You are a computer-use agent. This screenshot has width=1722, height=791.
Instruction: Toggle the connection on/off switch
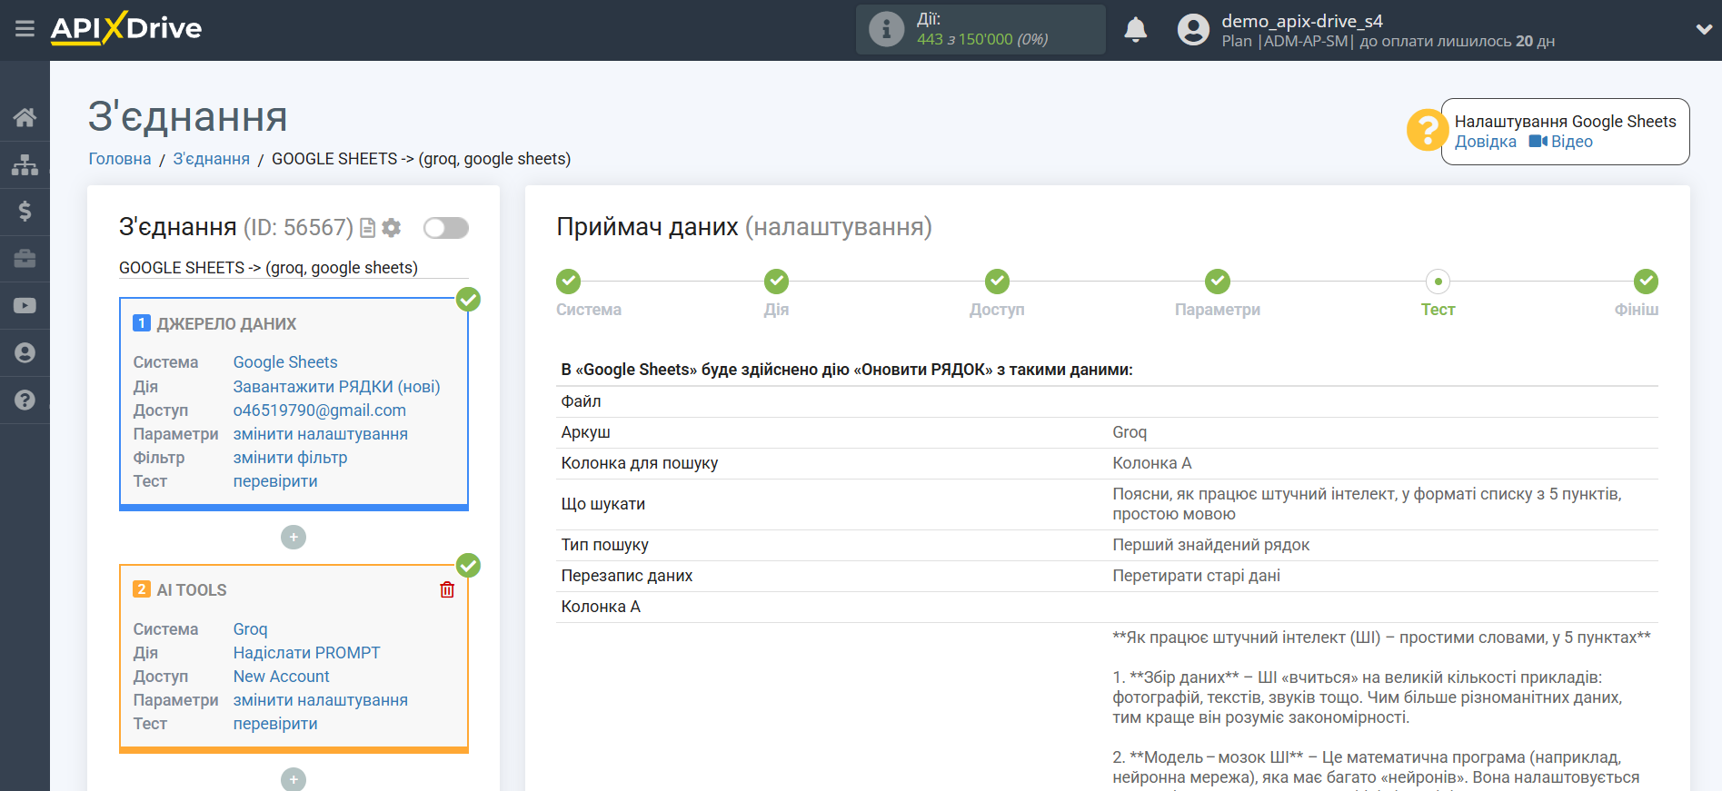click(x=446, y=228)
